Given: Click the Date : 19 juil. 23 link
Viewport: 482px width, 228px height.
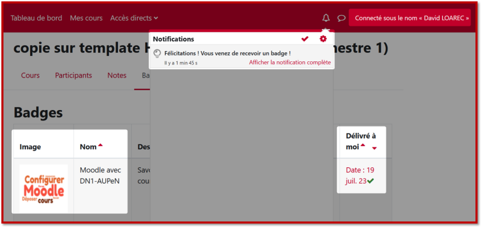Looking at the screenshot, I should (x=360, y=176).
